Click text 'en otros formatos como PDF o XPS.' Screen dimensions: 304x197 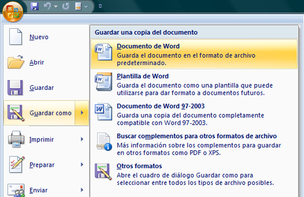click(169, 153)
